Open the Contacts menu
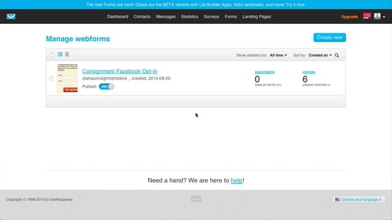The image size is (392, 220). pos(142,16)
